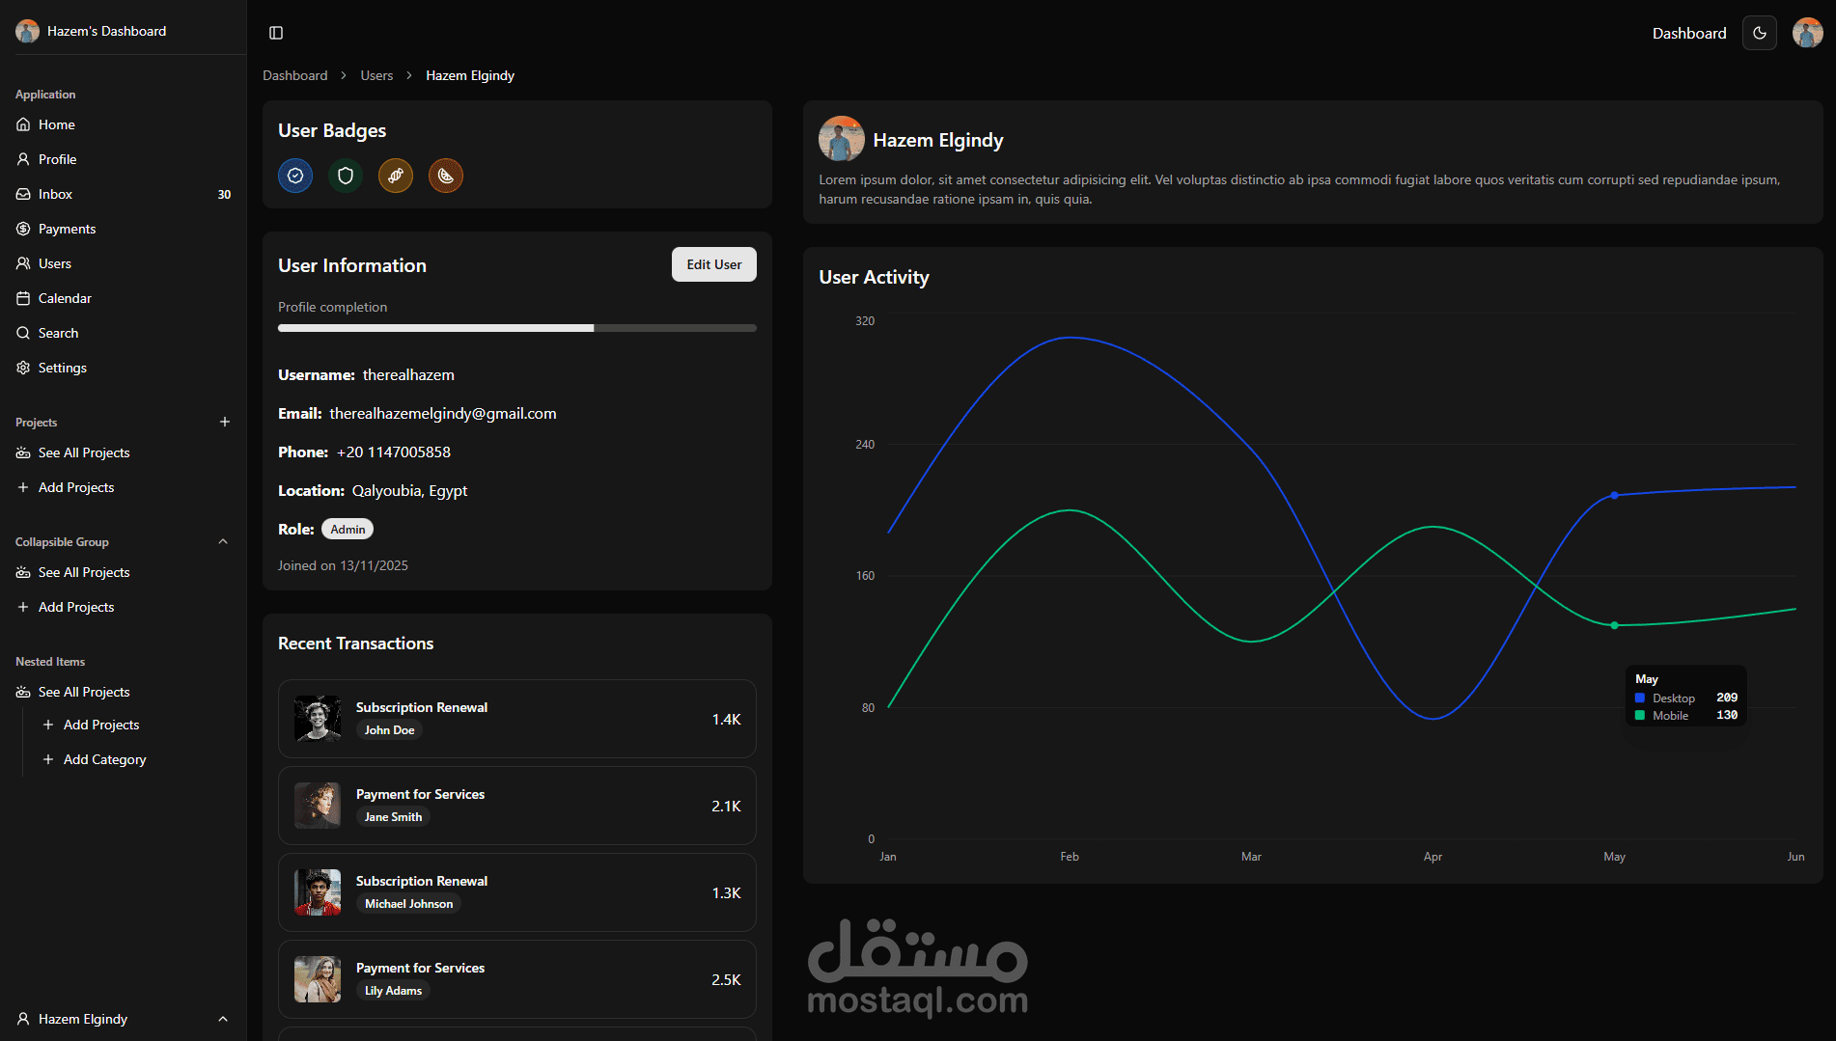Click the 2.1K transaction amount
The image size is (1836, 1041).
pos(726,806)
